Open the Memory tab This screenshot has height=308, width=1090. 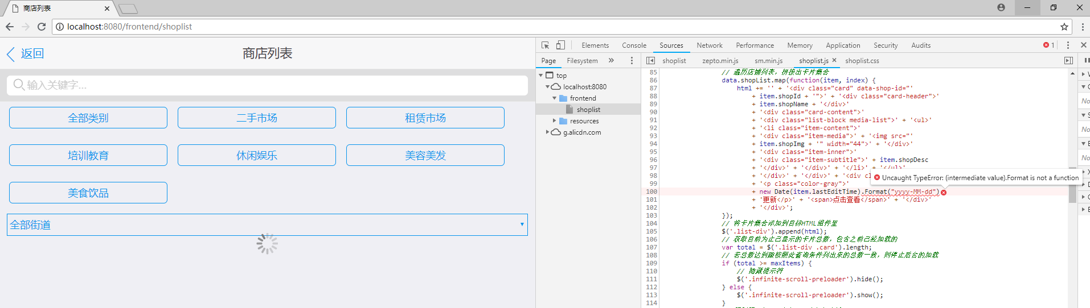click(x=800, y=45)
